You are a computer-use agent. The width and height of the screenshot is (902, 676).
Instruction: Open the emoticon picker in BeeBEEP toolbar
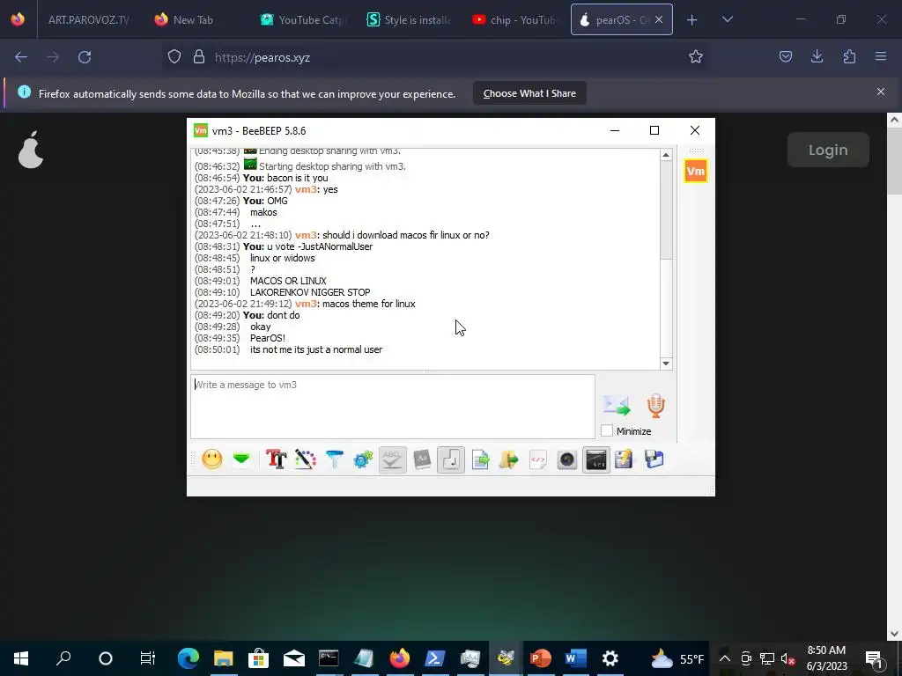[x=212, y=459]
